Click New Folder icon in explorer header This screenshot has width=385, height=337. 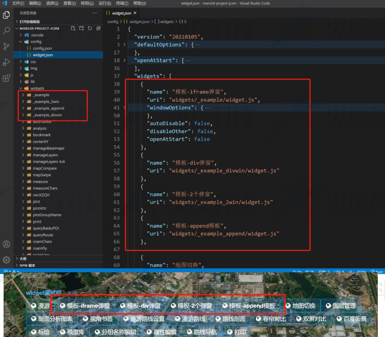pyautogui.click(x=81, y=28)
